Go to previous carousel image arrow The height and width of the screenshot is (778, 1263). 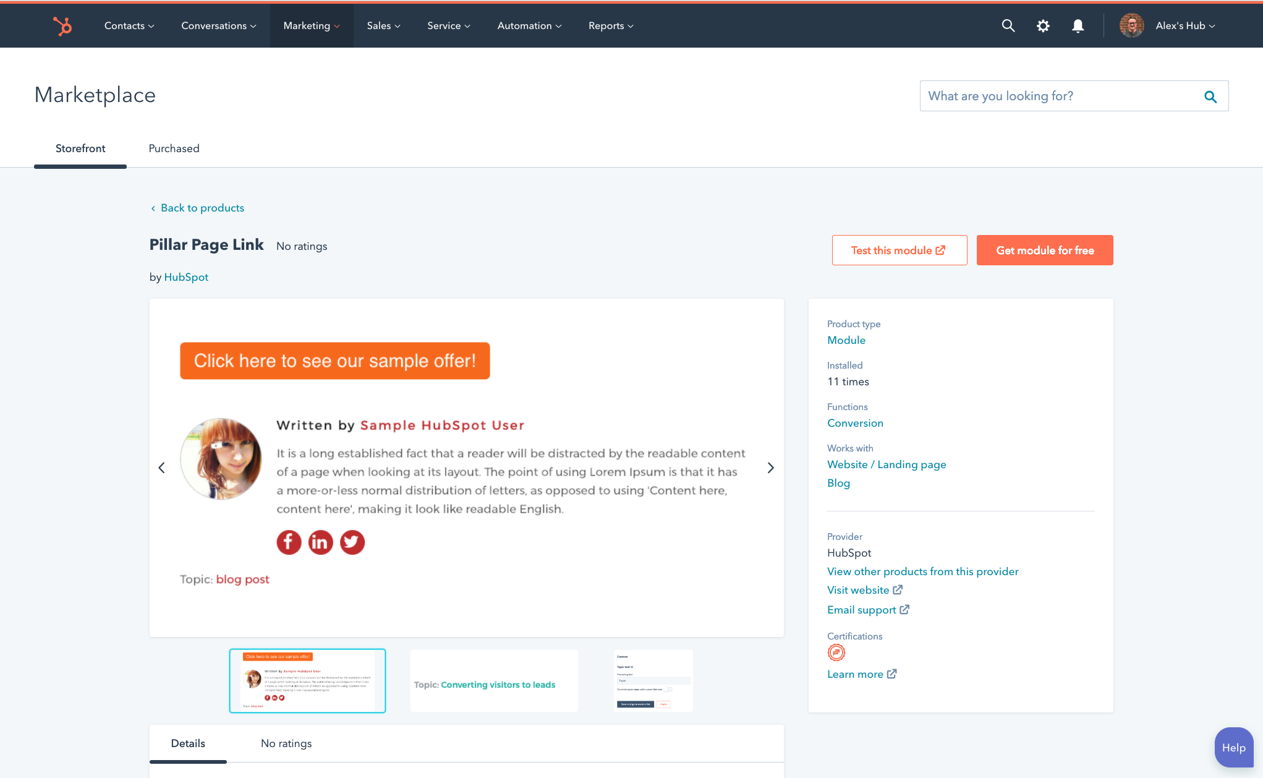162,468
